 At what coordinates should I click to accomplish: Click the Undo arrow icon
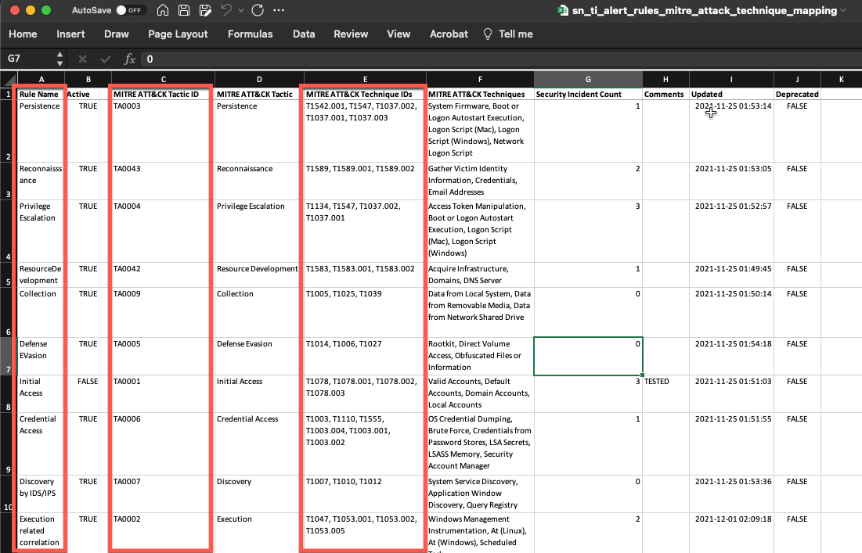226,10
